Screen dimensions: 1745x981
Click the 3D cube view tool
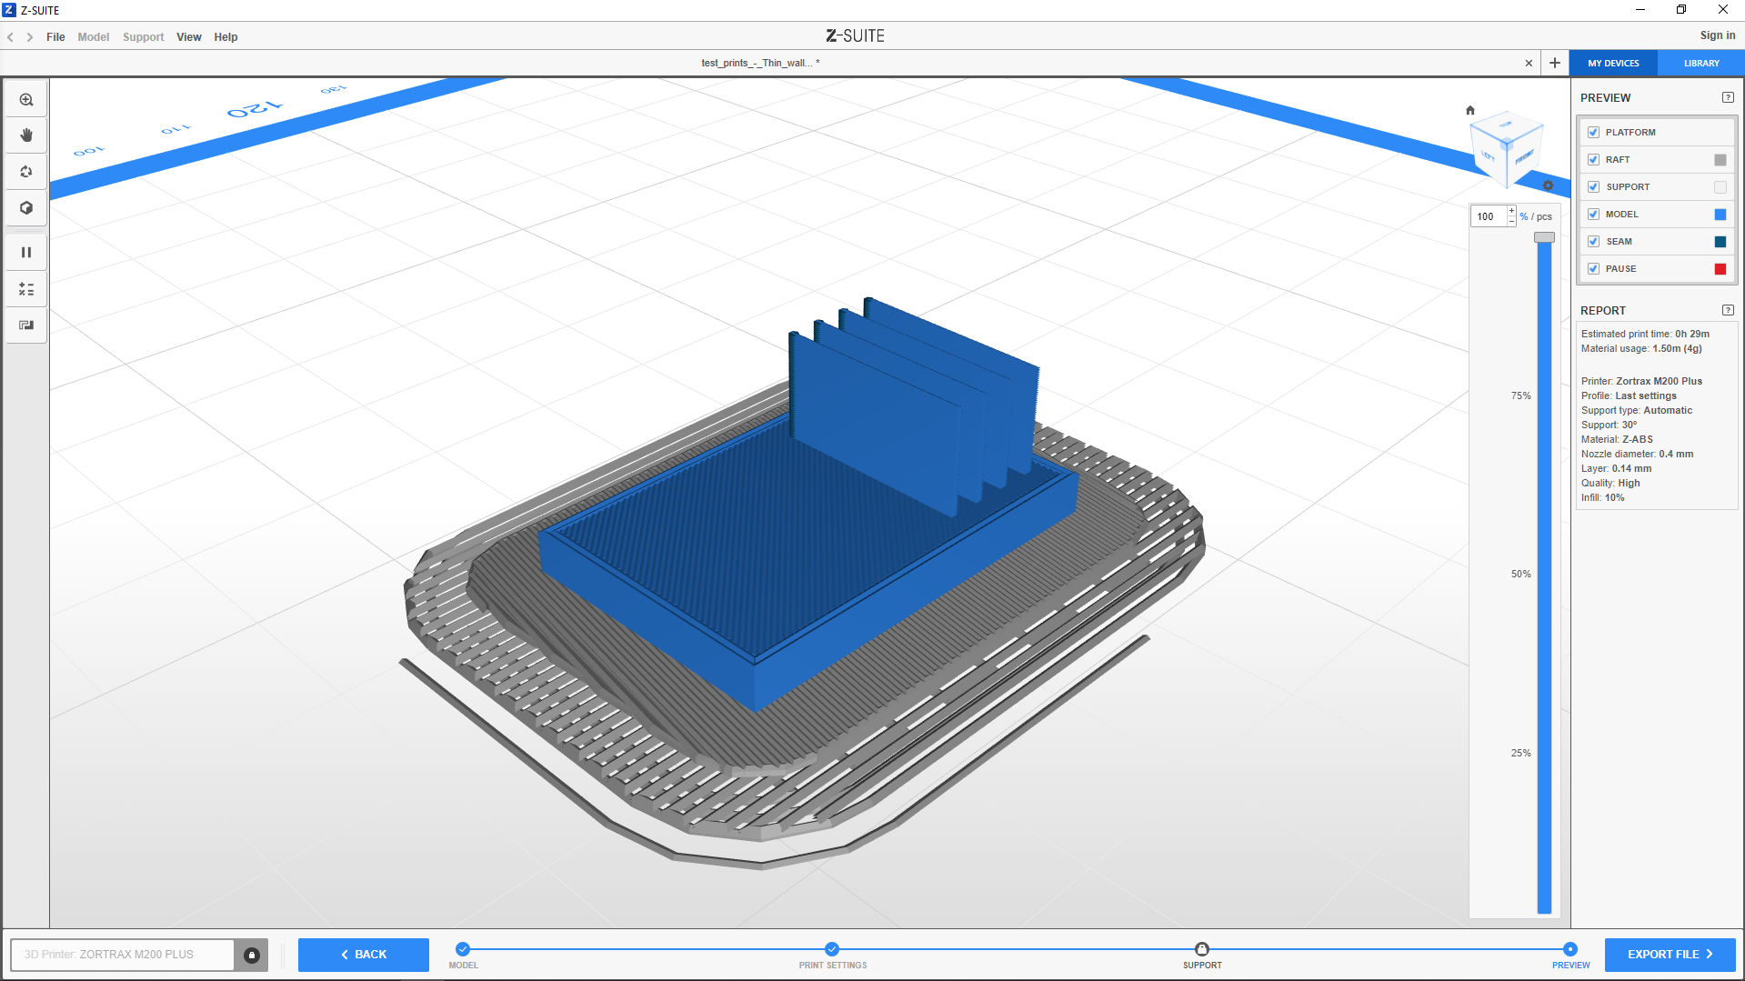[26, 208]
